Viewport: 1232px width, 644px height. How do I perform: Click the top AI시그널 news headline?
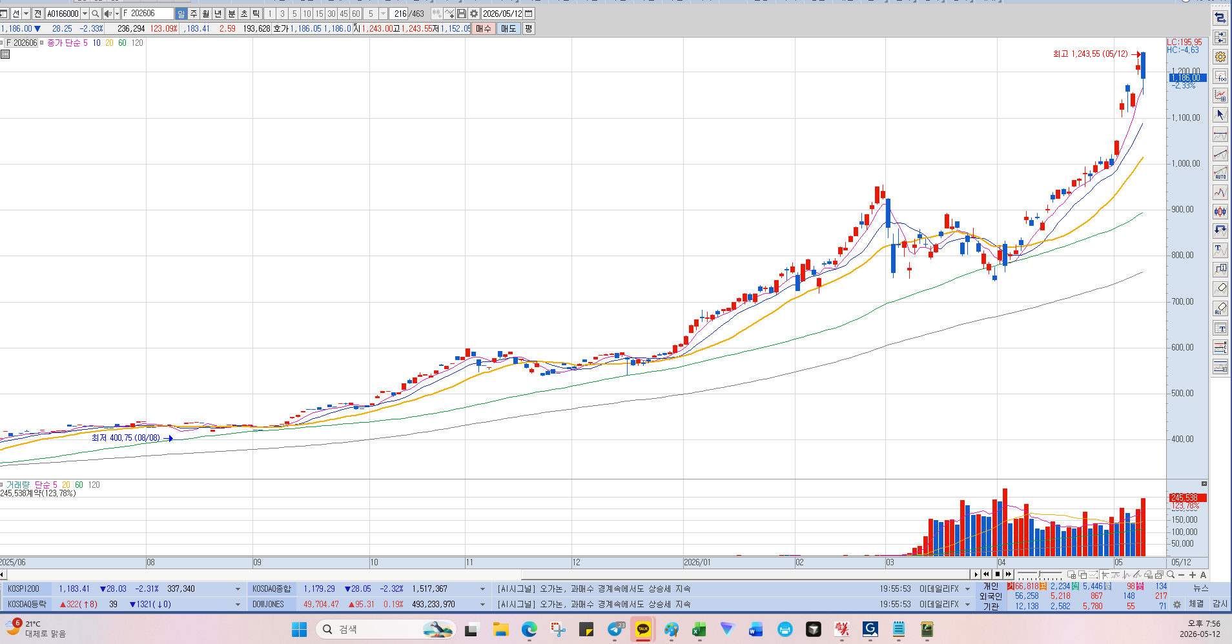(x=594, y=589)
